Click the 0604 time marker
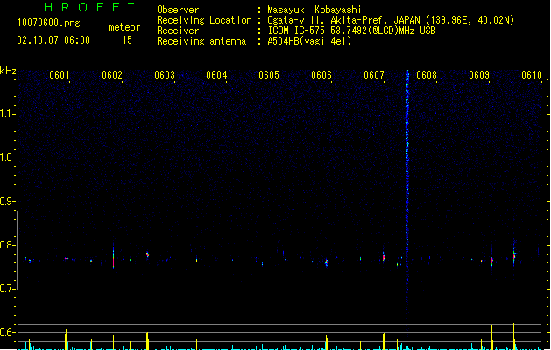Screen dimensions: 551x350 (216, 75)
